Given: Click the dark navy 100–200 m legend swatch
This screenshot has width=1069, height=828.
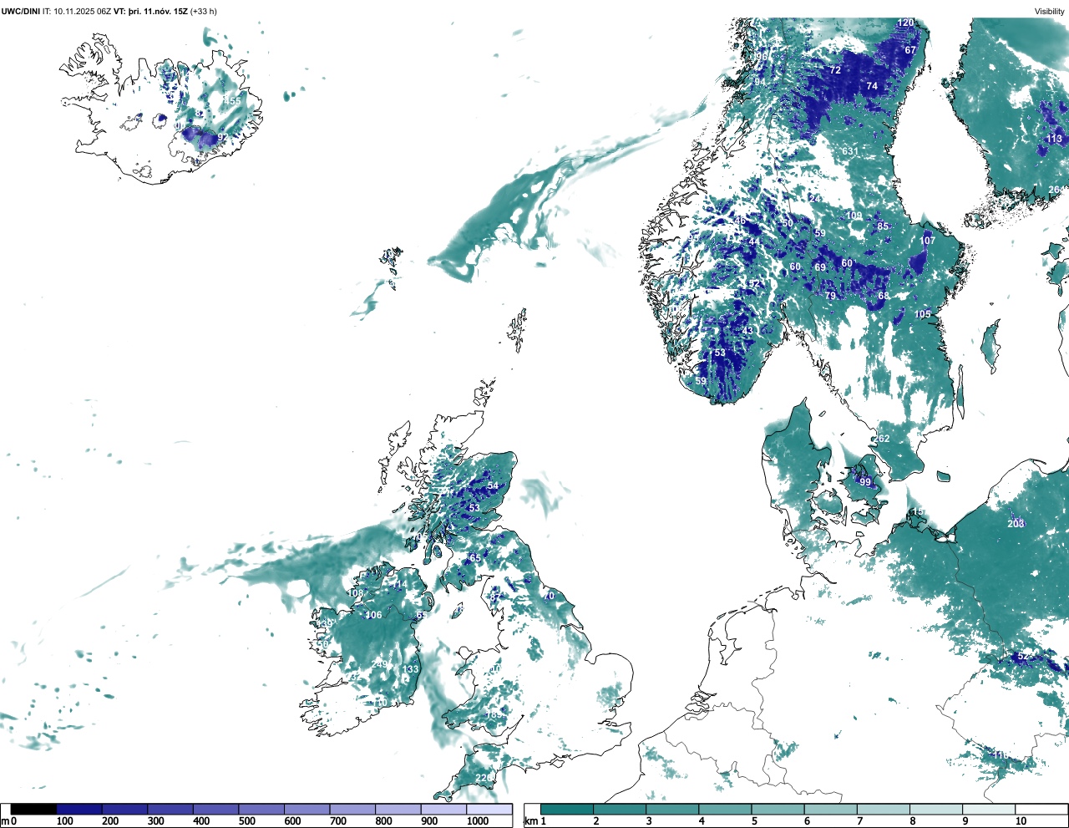Looking at the screenshot, I should coord(79,810).
